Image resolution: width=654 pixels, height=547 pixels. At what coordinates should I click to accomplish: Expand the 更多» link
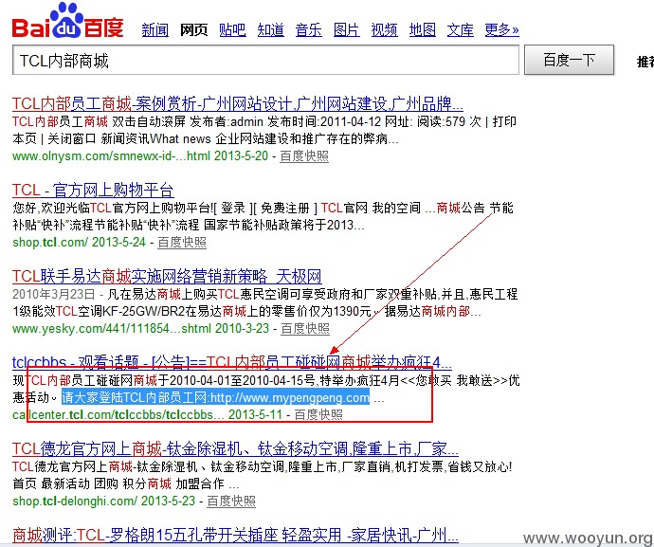coord(501,30)
